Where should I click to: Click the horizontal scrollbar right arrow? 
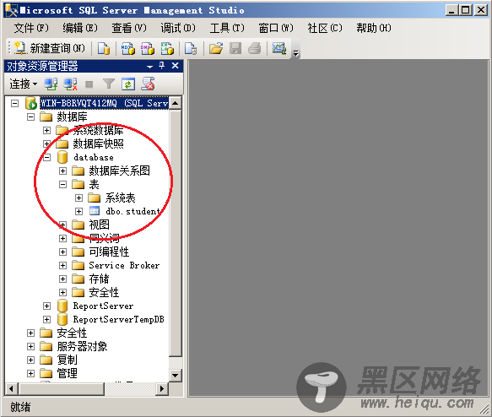162,389
